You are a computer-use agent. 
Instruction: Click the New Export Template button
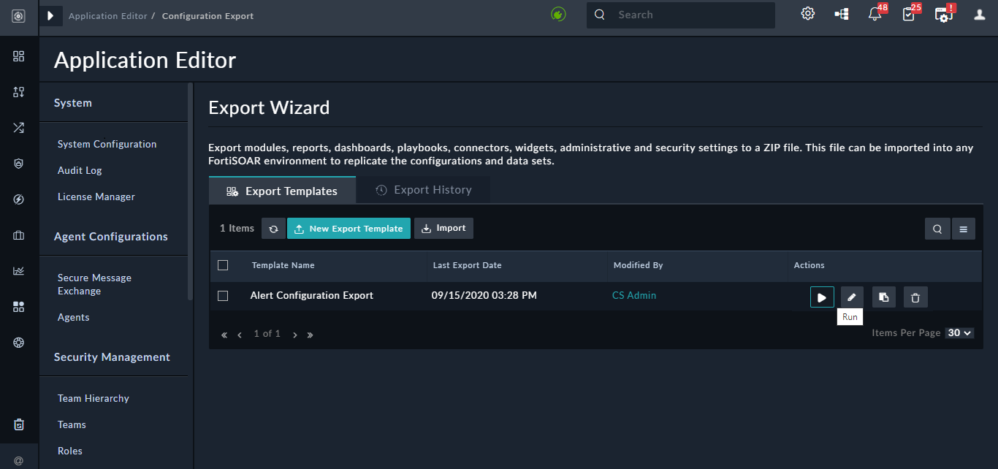click(x=348, y=228)
